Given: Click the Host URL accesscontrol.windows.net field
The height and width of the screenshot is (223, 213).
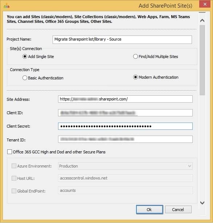Looking at the screenshot, I should coord(125,178).
